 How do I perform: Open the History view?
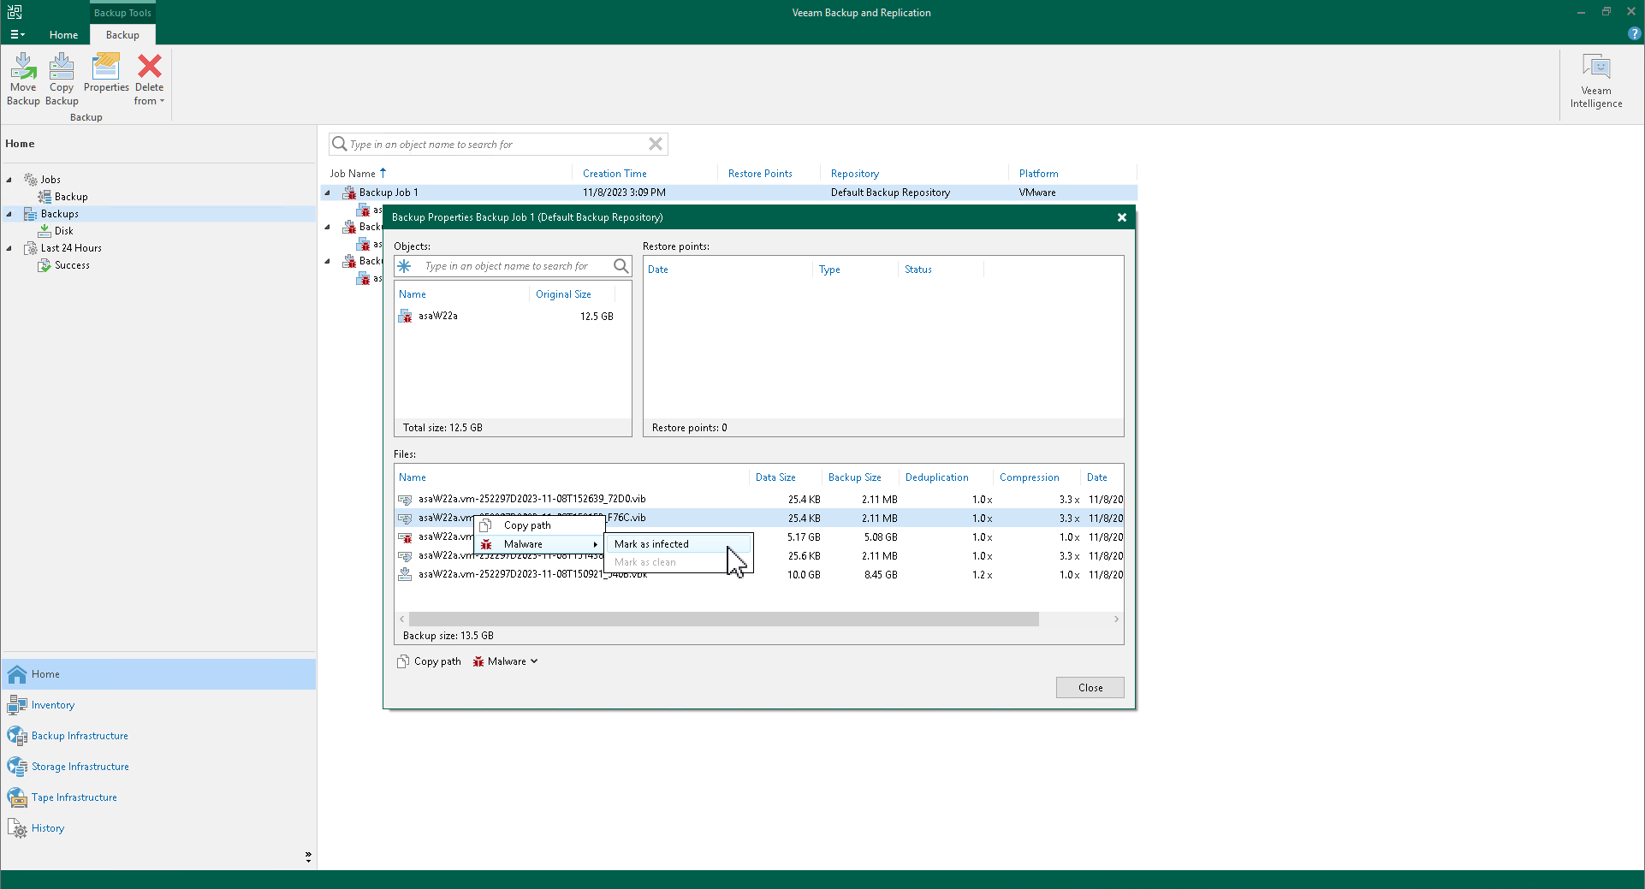(46, 827)
